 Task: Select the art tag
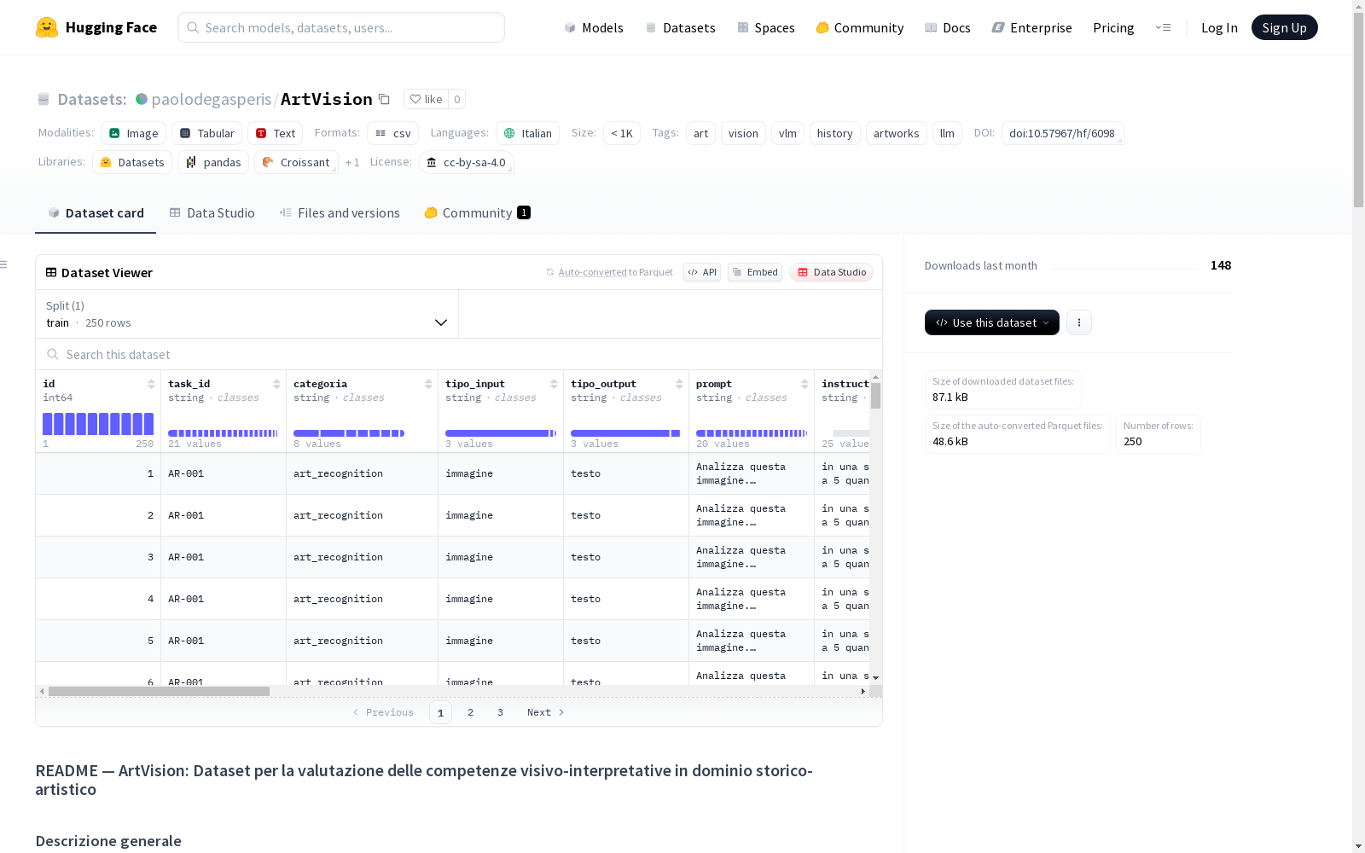click(700, 133)
